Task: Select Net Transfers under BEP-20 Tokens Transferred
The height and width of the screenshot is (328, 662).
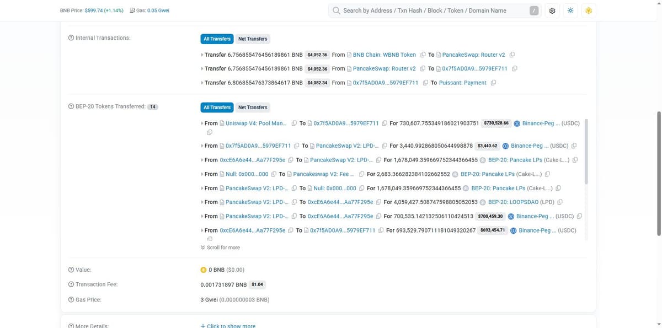Action: click(253, 107)
